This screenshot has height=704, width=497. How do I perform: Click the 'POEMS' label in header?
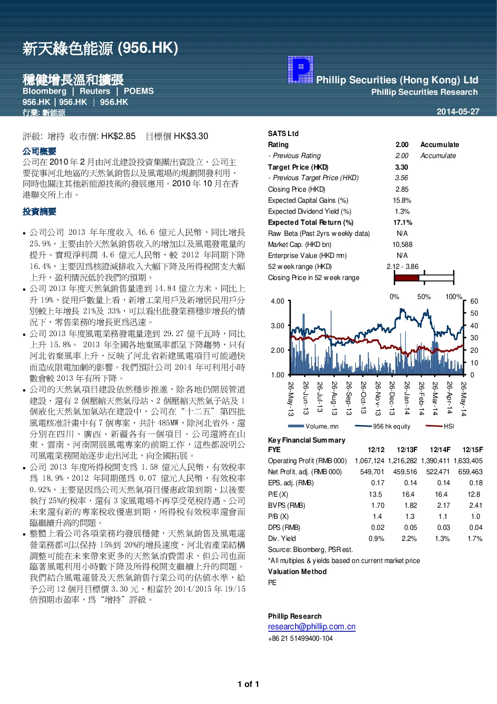pyautogui.click(x=139, y=91)
